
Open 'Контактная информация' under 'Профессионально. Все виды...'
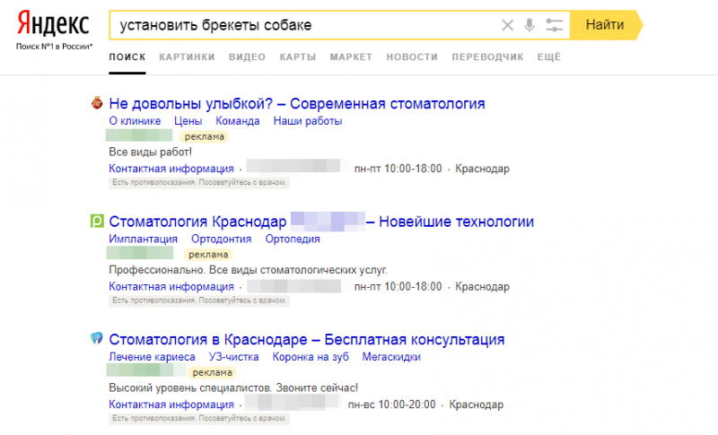click(171, 287)
